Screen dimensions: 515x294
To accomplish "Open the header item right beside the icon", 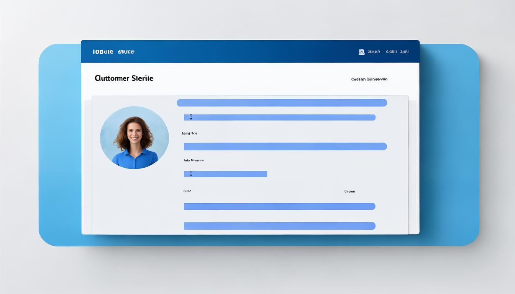I will pyautogui.click(x=374, y=52).
